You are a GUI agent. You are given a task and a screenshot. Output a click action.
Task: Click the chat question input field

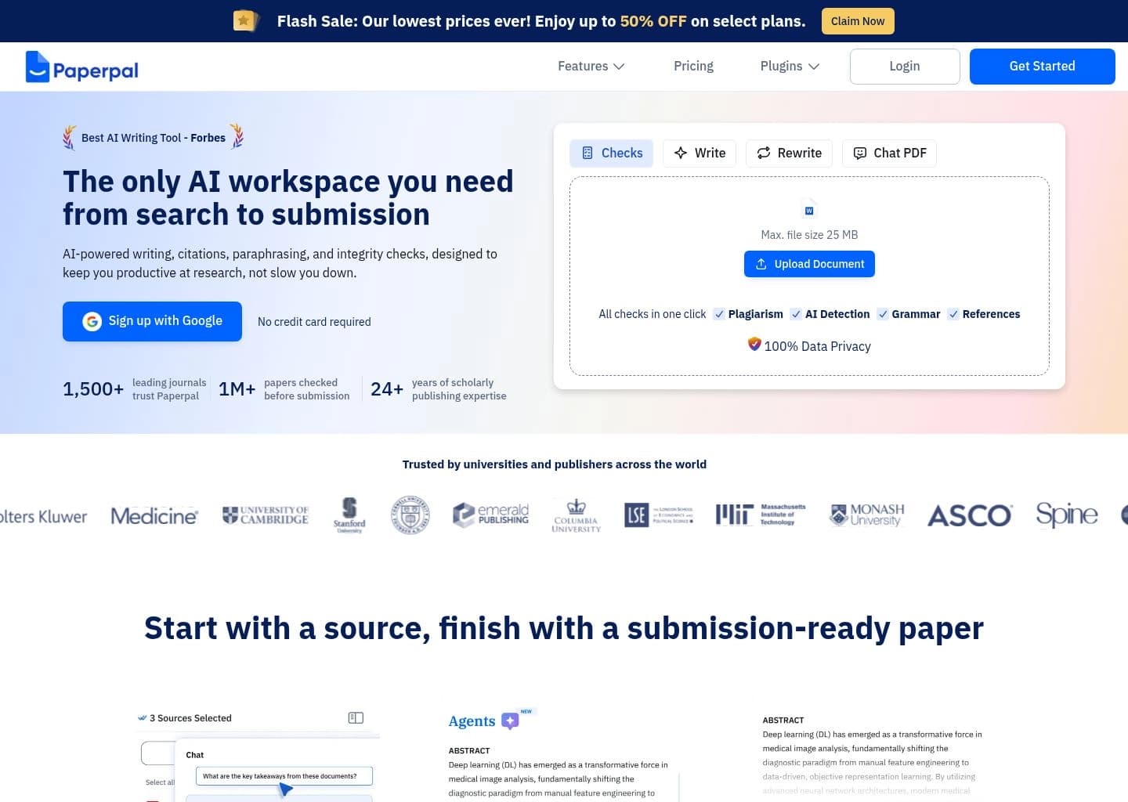coord(284,776)
